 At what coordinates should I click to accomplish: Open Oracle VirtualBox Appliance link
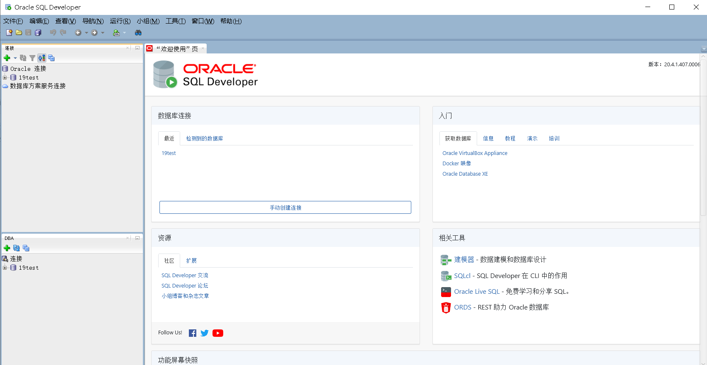475,153
